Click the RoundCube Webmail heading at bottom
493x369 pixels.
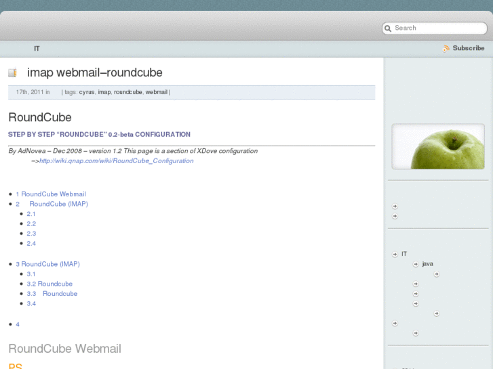click(x=65, y=349)
